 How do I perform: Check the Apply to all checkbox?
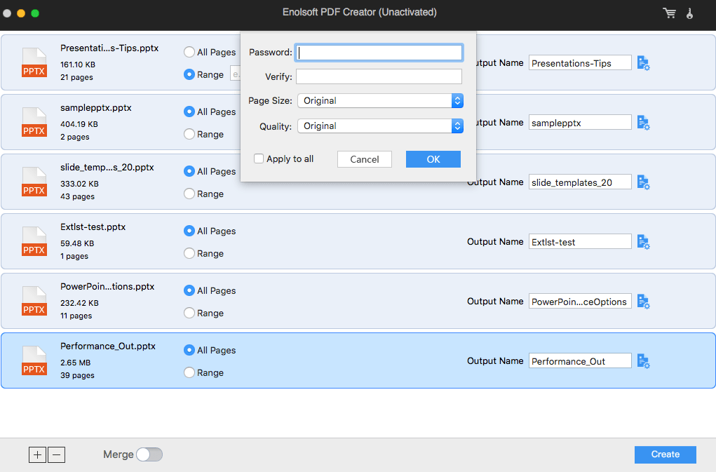coord(259,159)
